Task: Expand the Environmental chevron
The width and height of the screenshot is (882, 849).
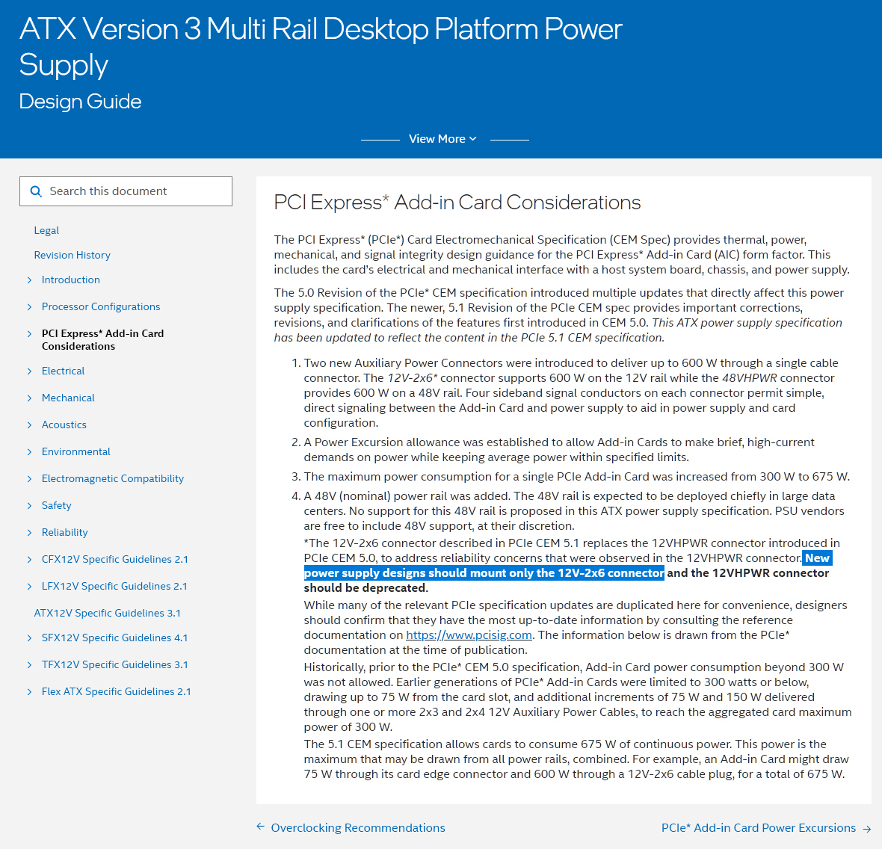Action: tap(30, 452)
